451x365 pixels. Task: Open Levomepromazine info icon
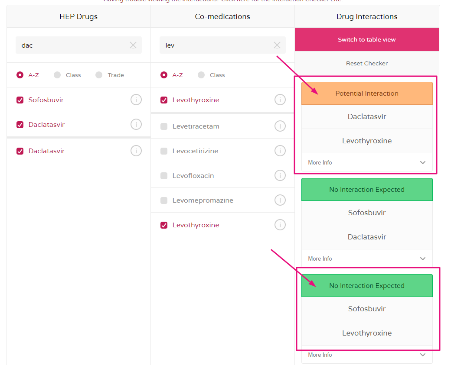point(280,200)
